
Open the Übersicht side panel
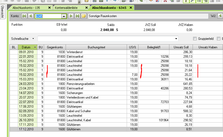click(x=2, y=11)
